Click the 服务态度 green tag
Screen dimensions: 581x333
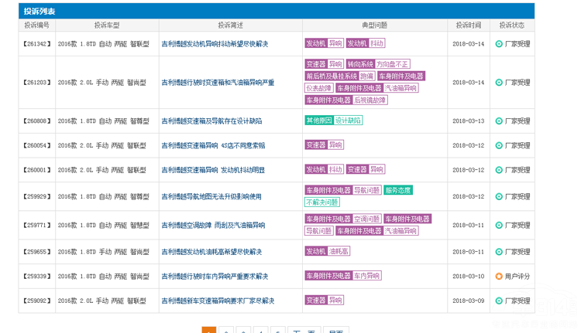point(398,190)
